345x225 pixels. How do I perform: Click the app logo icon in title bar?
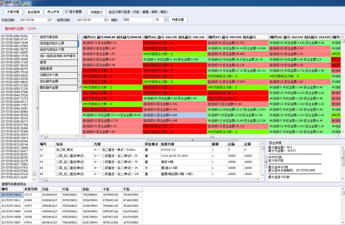(3, 2)
